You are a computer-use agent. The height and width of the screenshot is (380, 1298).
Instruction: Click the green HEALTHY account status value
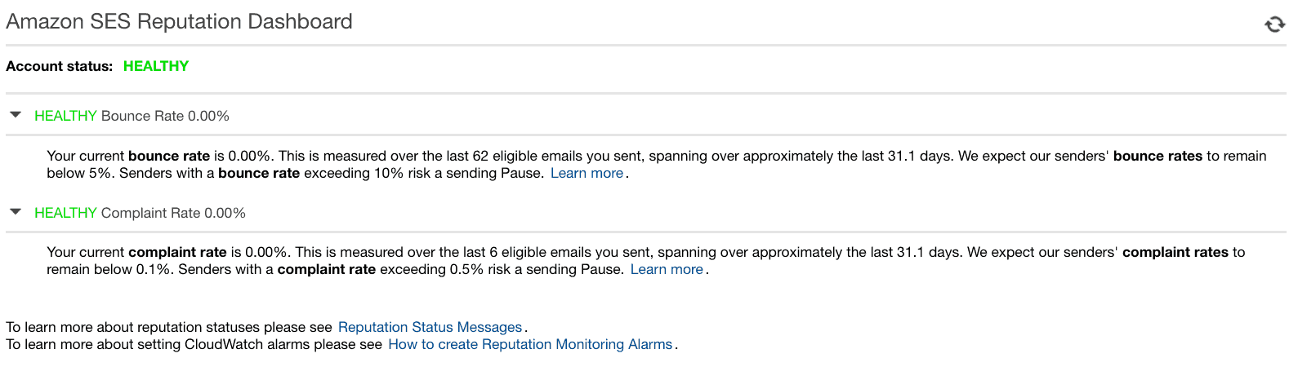(156, 66)
